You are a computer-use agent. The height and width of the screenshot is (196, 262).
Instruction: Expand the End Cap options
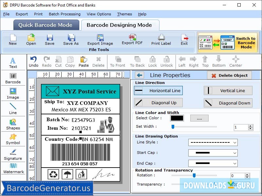(213, 163)
